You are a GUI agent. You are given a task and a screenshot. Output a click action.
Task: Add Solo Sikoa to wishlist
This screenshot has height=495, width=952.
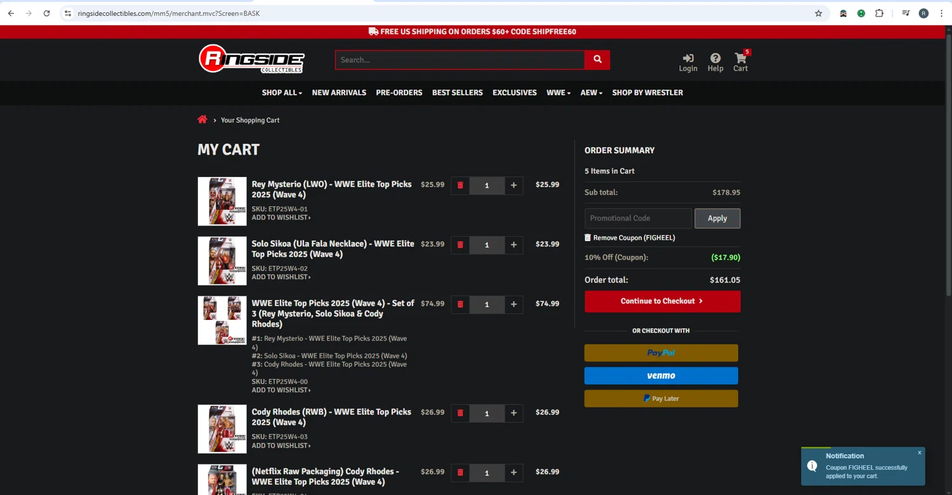281,277
